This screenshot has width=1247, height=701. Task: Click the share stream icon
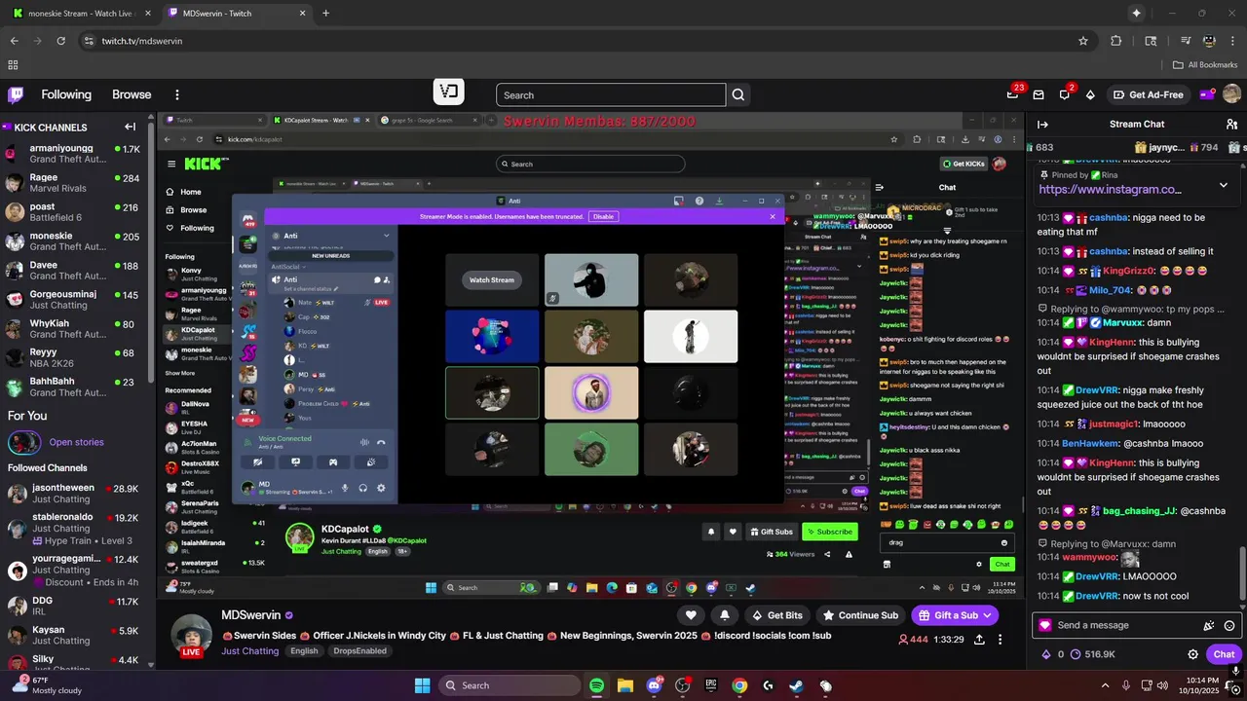tap(978, 640)
